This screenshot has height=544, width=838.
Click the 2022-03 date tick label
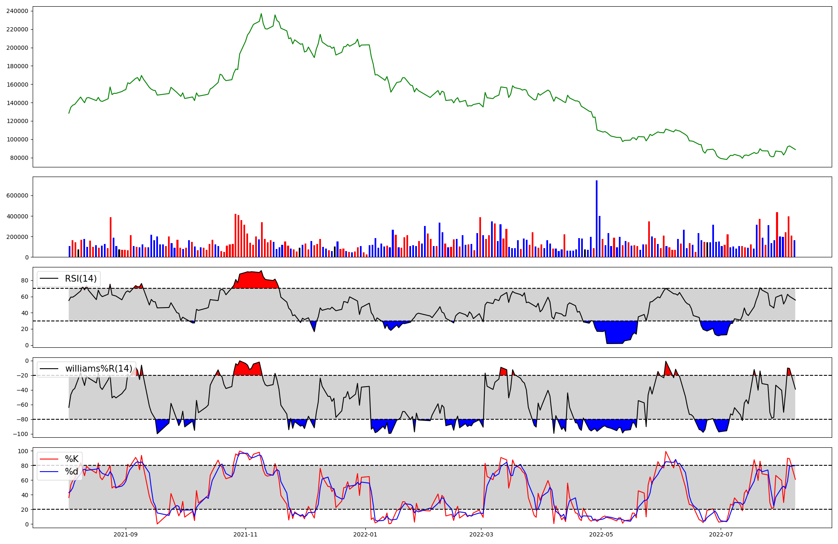[481, 534]
